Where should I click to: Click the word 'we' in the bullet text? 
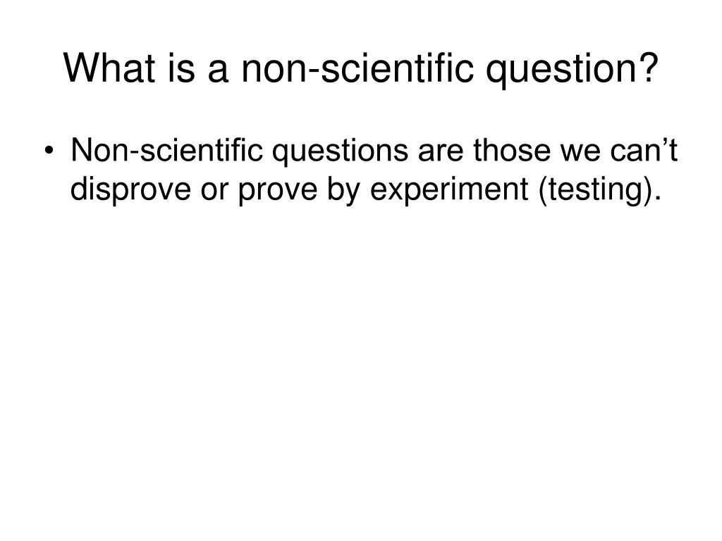[580, 154]
